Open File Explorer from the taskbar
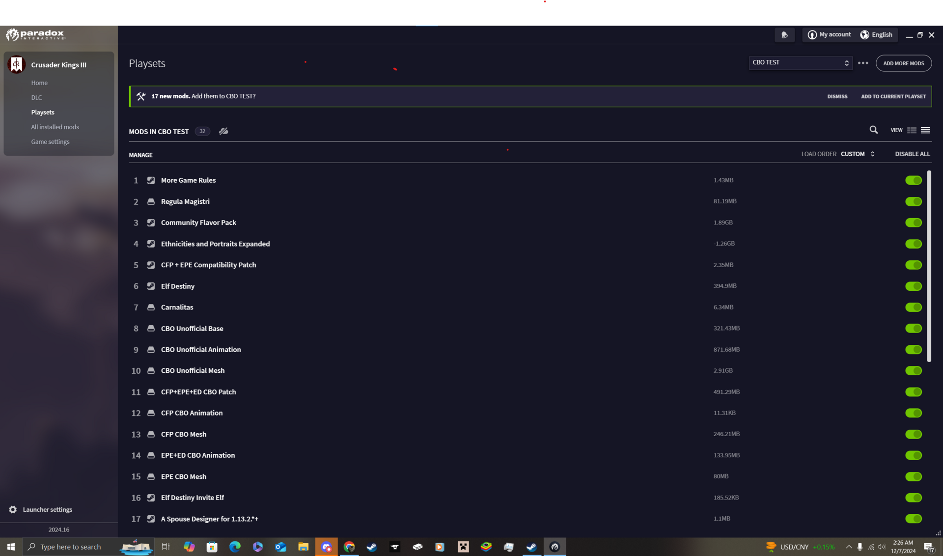 click(x=303, y=547)
